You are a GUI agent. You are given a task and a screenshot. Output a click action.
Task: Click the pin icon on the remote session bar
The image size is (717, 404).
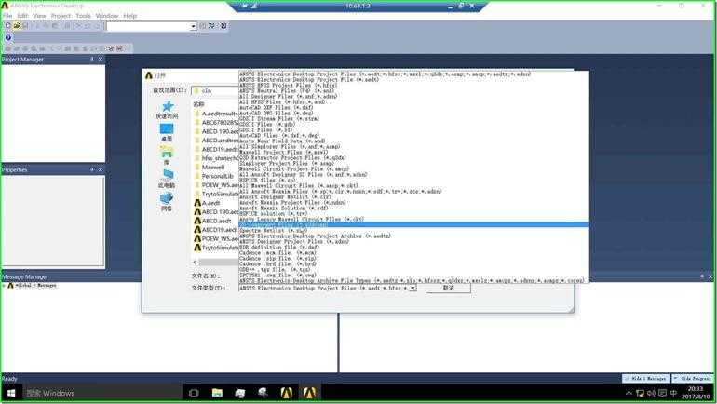point(245,6)
